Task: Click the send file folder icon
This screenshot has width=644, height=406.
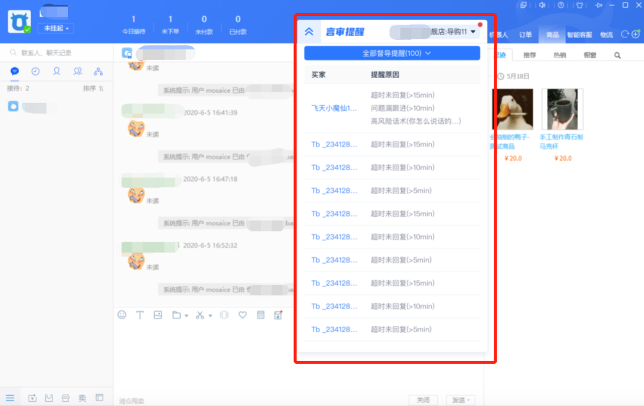Action: [176, 315]
